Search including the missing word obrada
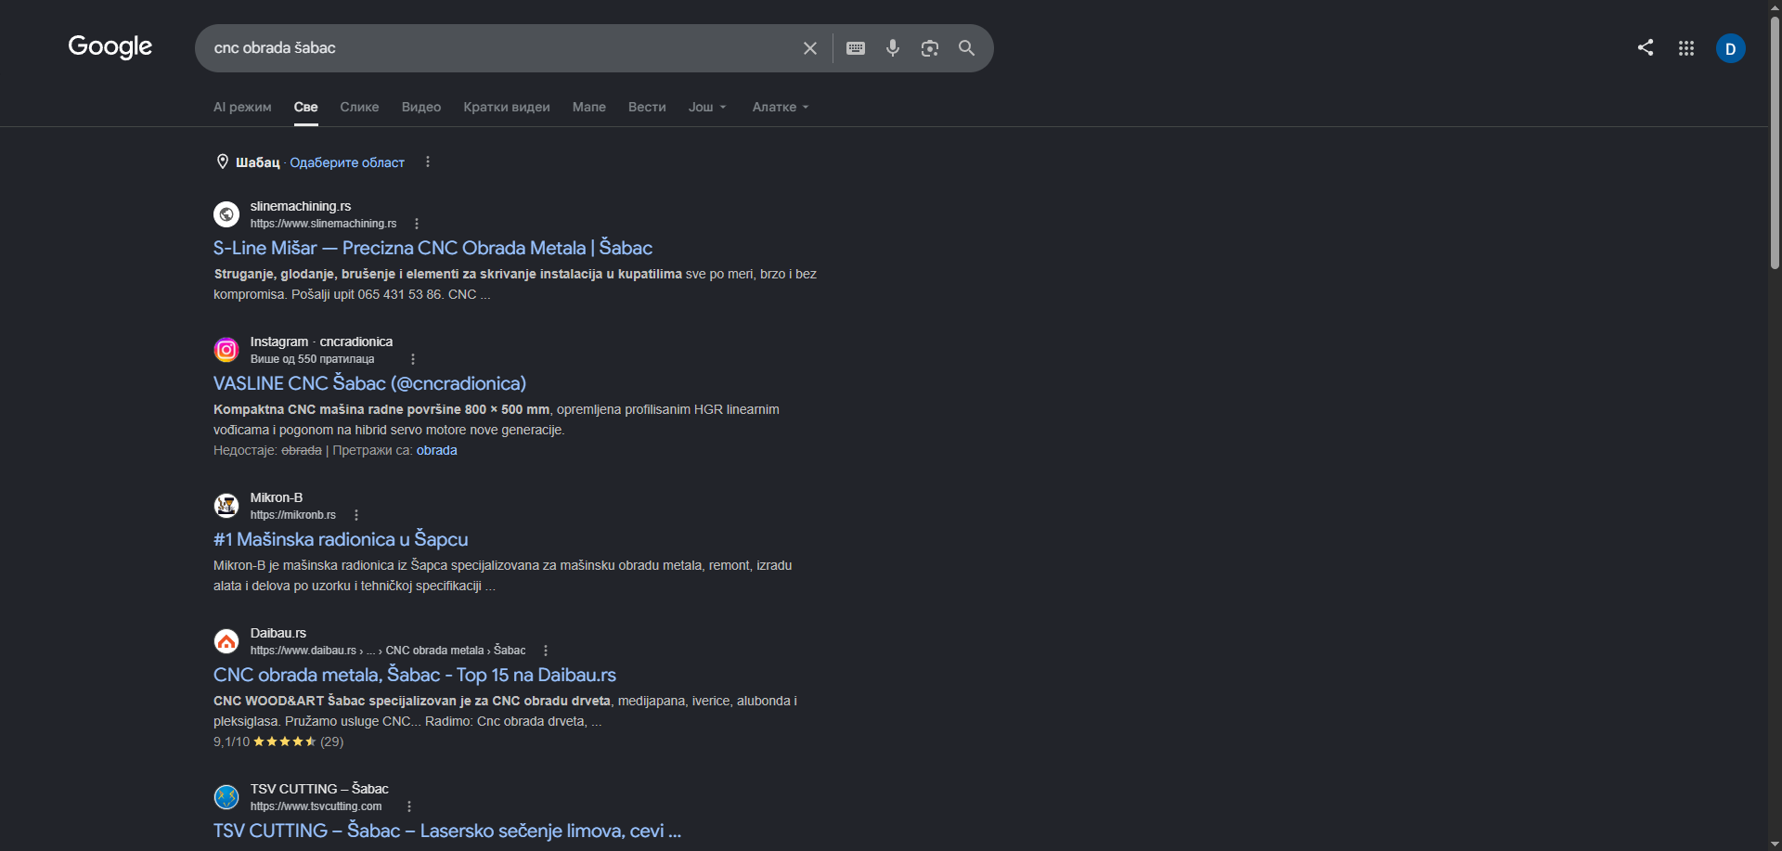This screenshot has height=851, width=1782. click(x=436, y=450)
